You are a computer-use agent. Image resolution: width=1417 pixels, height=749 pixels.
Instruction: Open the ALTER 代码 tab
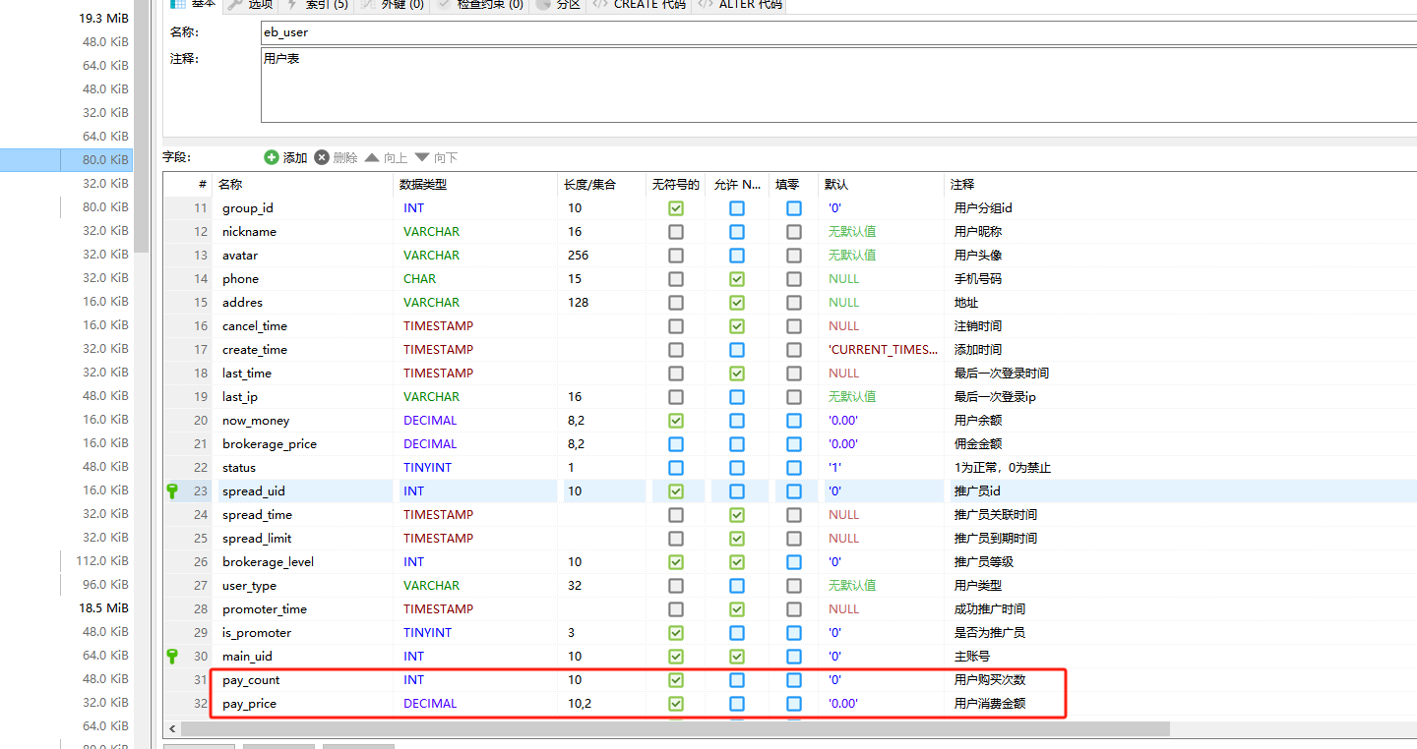click(x=739, y=5)
